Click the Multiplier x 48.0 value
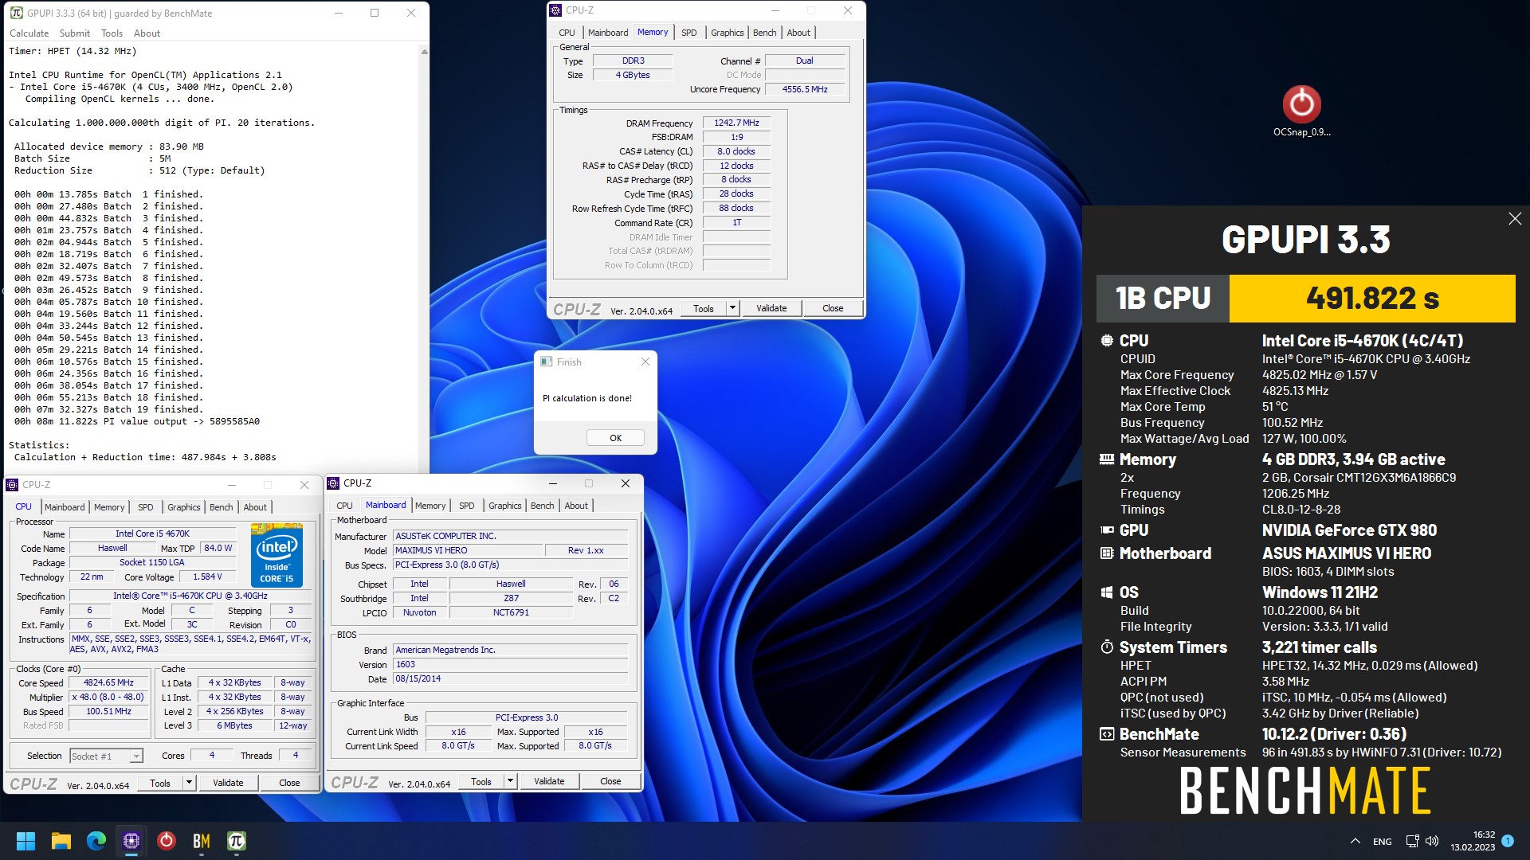Viewport: 1530px width, 860px height. (108, 697)
